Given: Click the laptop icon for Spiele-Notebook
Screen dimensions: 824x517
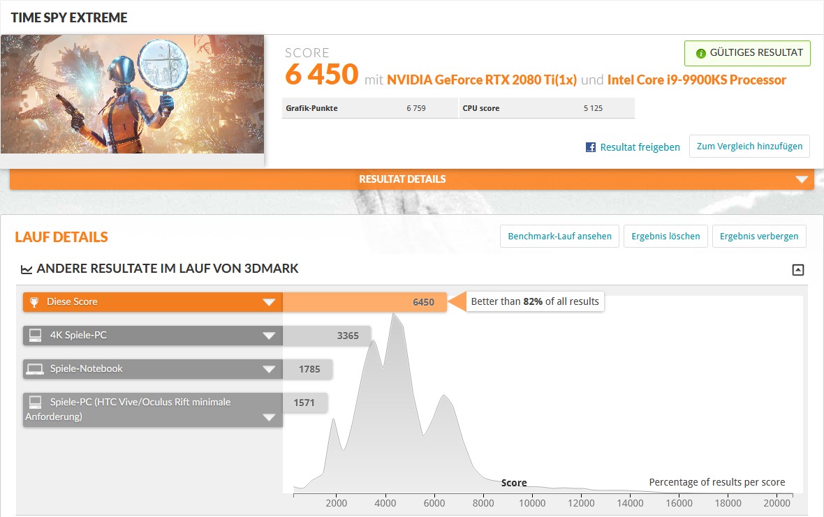Looking at the screenshot, I should 34,369.
